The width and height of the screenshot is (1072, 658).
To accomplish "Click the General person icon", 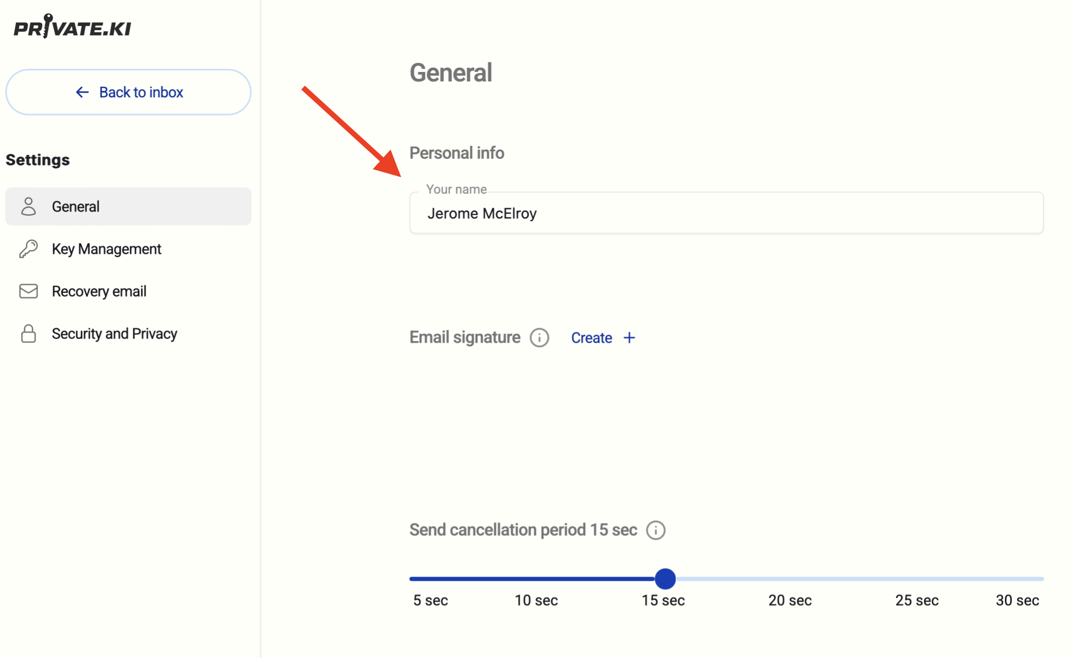I will point(29,206).
